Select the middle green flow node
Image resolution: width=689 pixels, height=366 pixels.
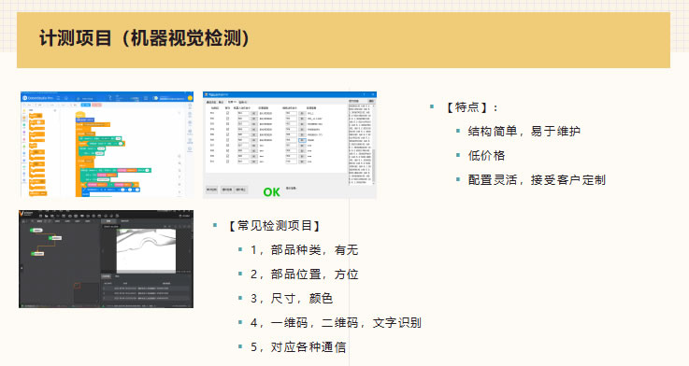point(55,238)
